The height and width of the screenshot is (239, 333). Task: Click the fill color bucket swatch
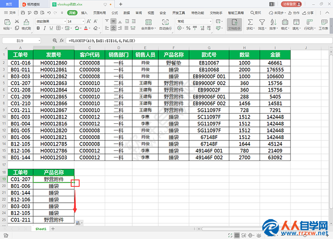(x=77, y=28)
